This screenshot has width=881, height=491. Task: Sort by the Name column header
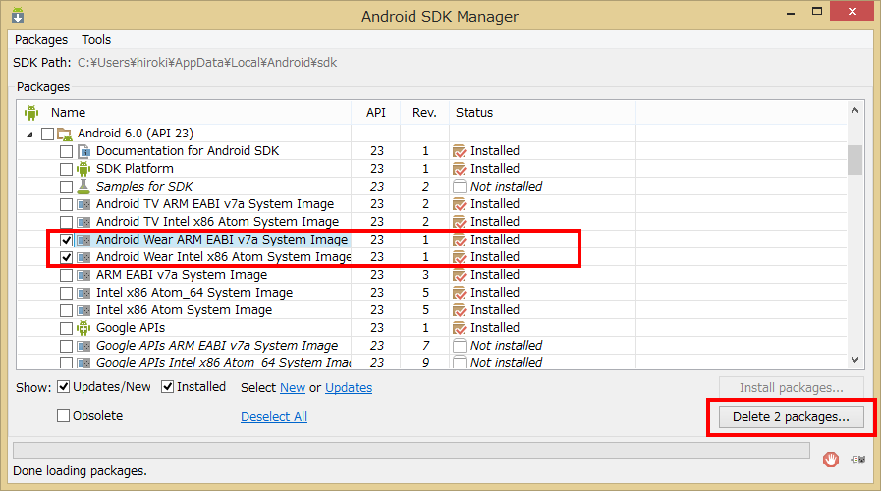(68, 113)
